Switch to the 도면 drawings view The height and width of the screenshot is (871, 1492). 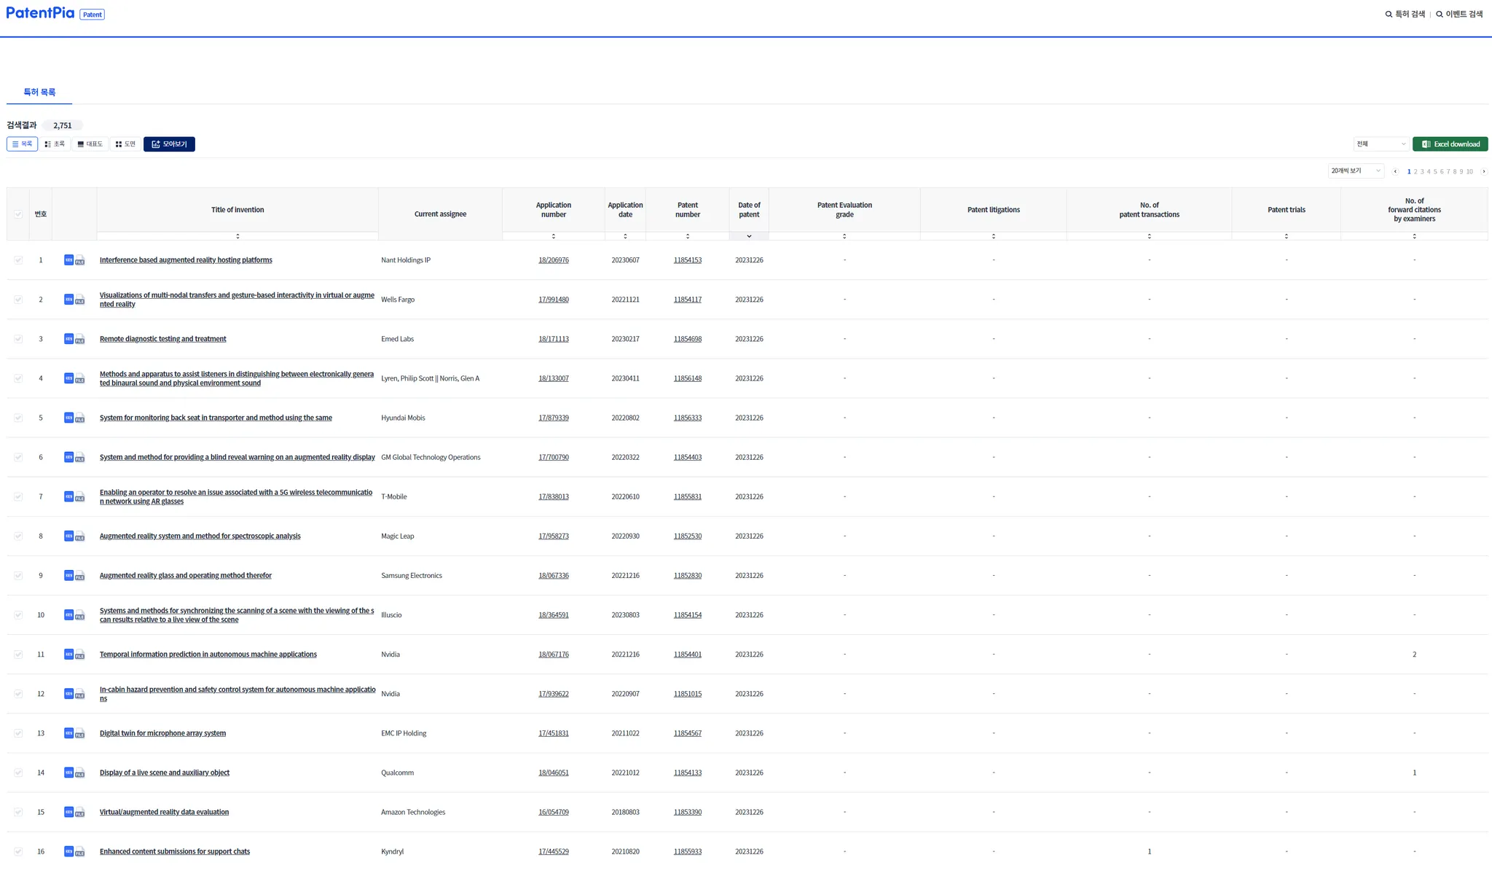click(x=125, y=144)
